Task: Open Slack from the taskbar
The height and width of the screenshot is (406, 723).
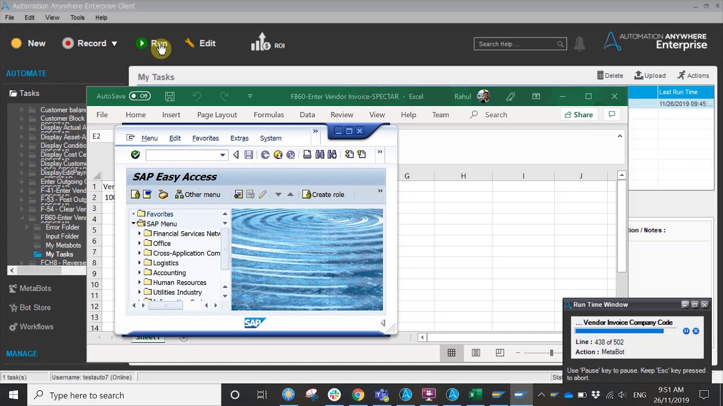Action: click(334, 395)
